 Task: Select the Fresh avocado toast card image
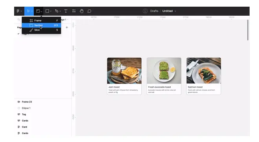coord(164,71)
